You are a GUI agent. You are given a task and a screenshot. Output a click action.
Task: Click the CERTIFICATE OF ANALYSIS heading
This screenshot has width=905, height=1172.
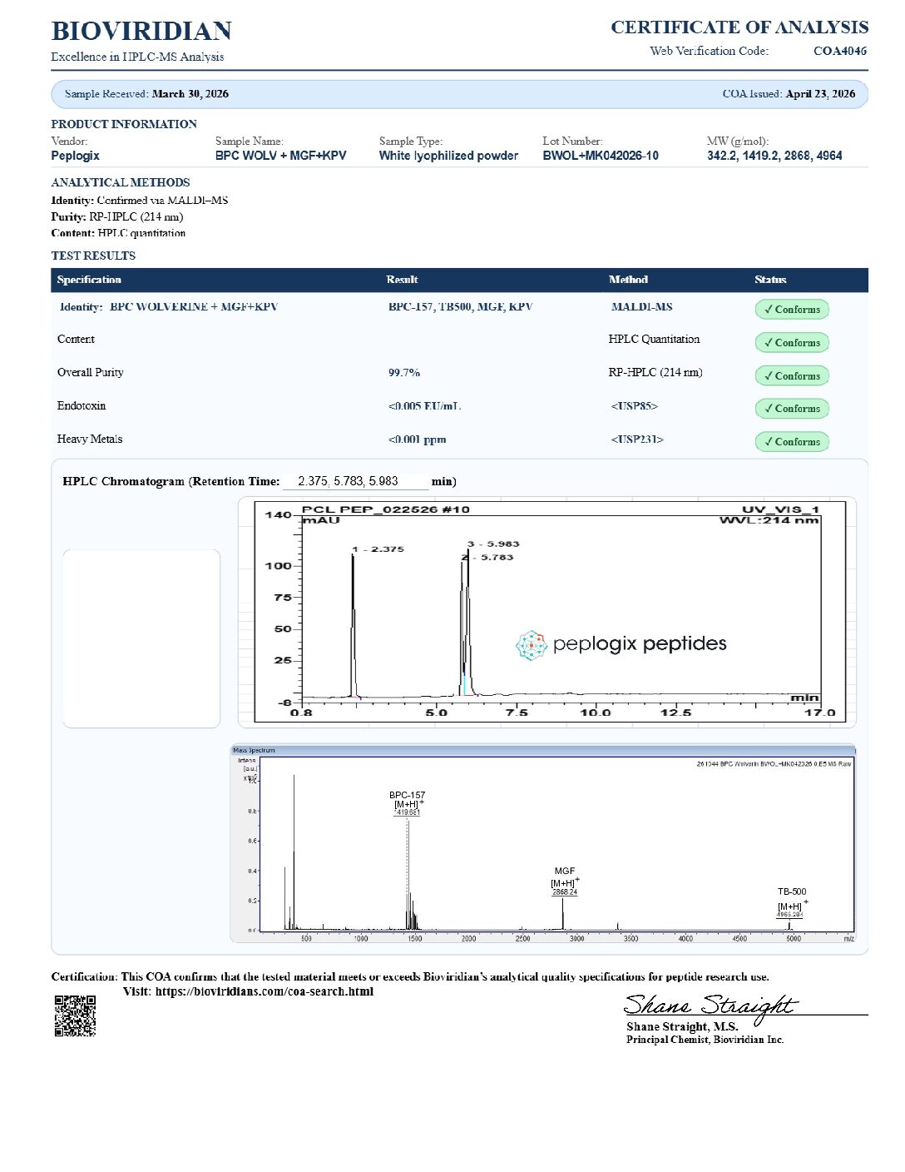(739, 27)
